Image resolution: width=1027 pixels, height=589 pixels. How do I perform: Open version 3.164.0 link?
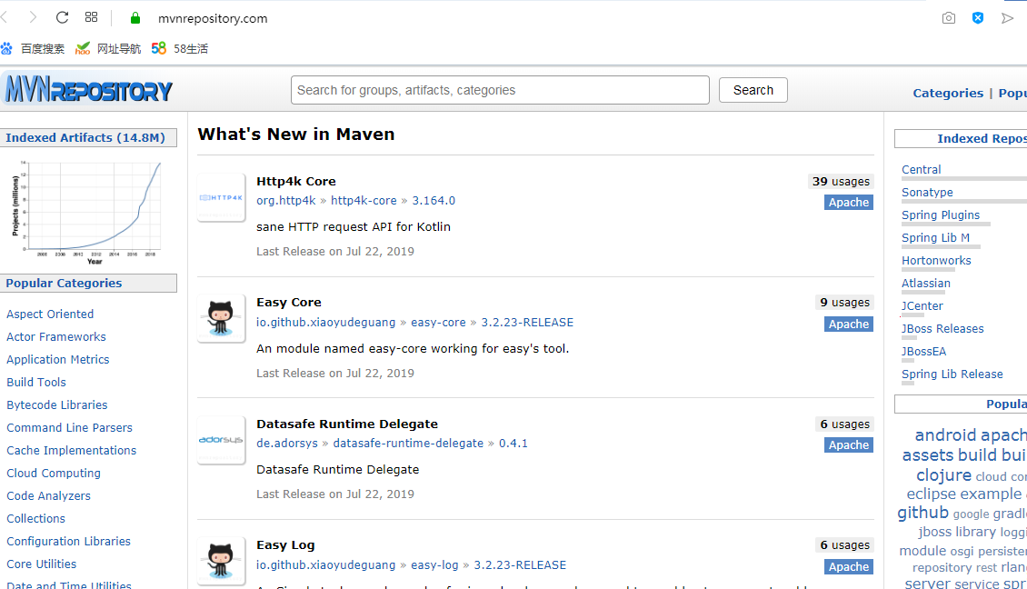434,201
